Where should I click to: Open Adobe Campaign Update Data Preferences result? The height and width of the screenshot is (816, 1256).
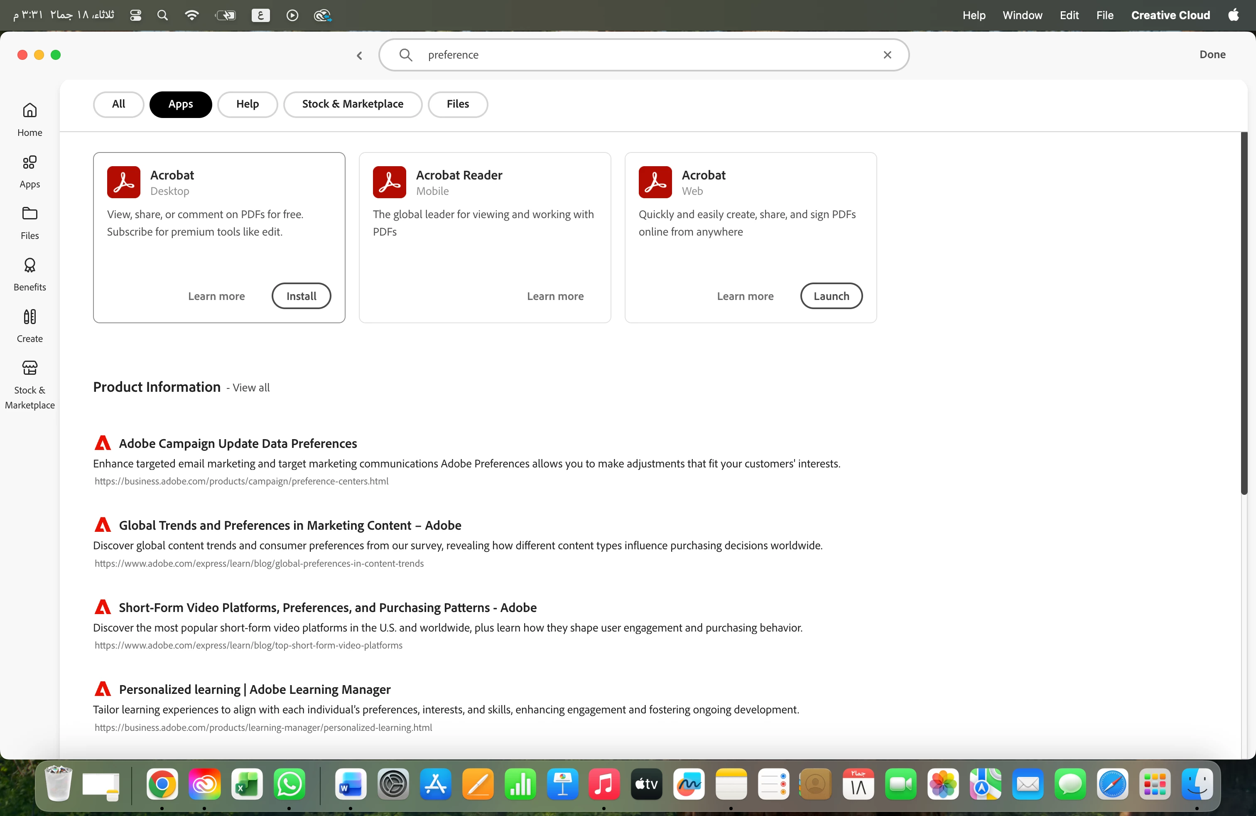point(238,443)
